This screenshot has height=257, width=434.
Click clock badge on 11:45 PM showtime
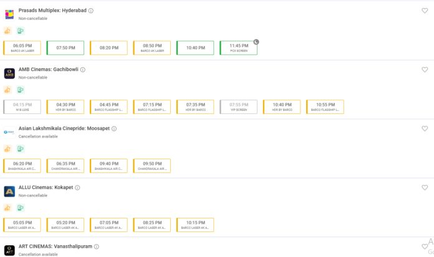click(x=256, y=42)
